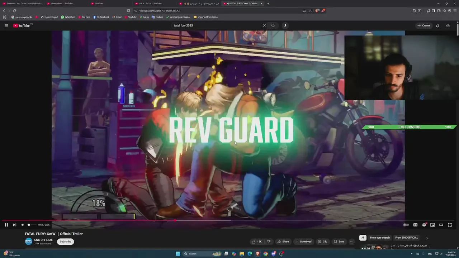Create a Clip of the video
Screen dimensions: 459x258
tap(322, 242)
